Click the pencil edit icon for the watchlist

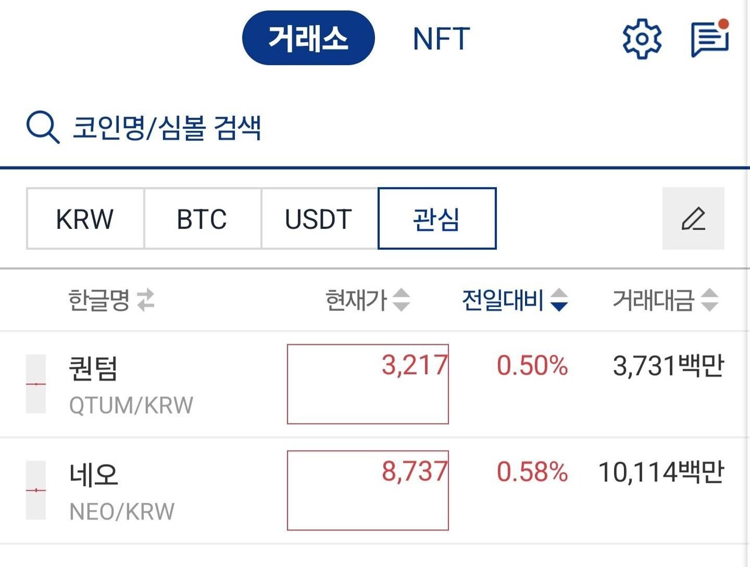tap(694, 220)
